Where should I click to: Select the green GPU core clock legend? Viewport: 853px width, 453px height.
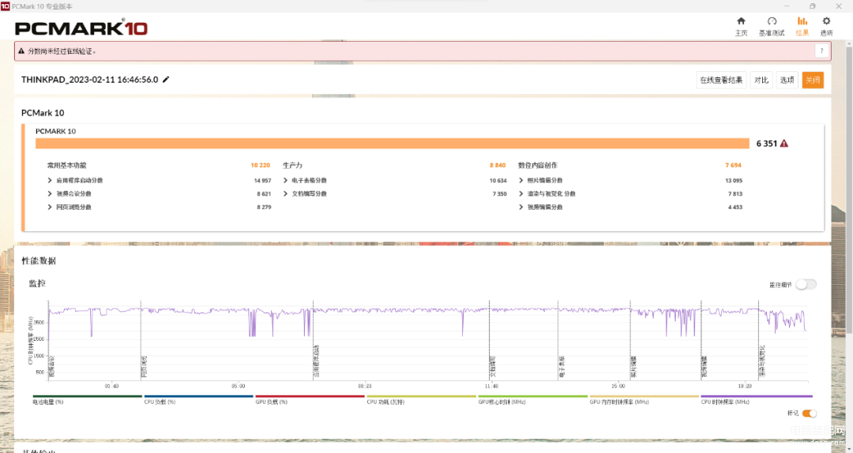533,399
